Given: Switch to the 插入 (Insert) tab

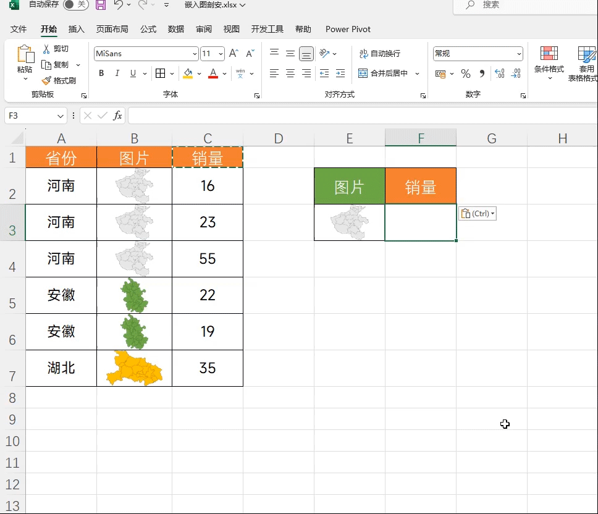Looking at the screenshot, I should 77,29.
